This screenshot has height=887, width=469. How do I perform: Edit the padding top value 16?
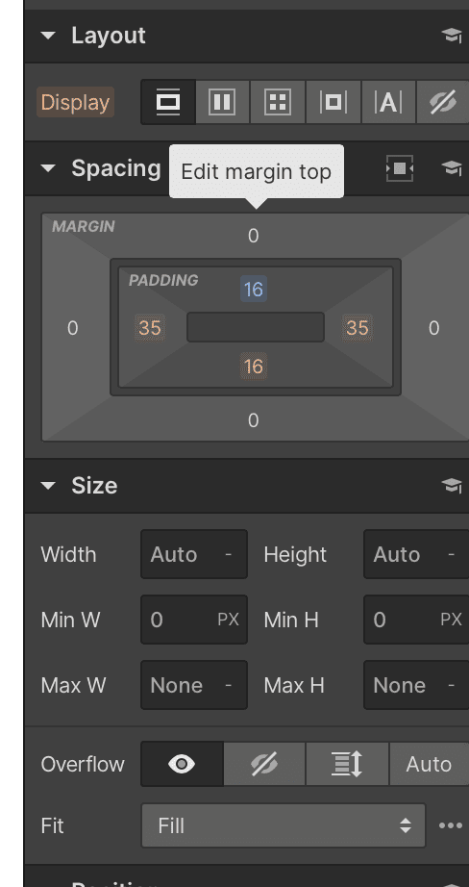[254, 289]
